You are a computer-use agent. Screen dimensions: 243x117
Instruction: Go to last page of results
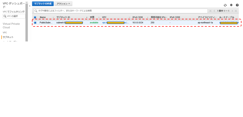point(236,11)
